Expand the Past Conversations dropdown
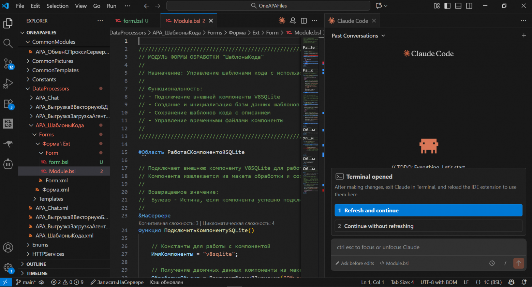This screenshot has width=532, height=287. coord(357,35)
